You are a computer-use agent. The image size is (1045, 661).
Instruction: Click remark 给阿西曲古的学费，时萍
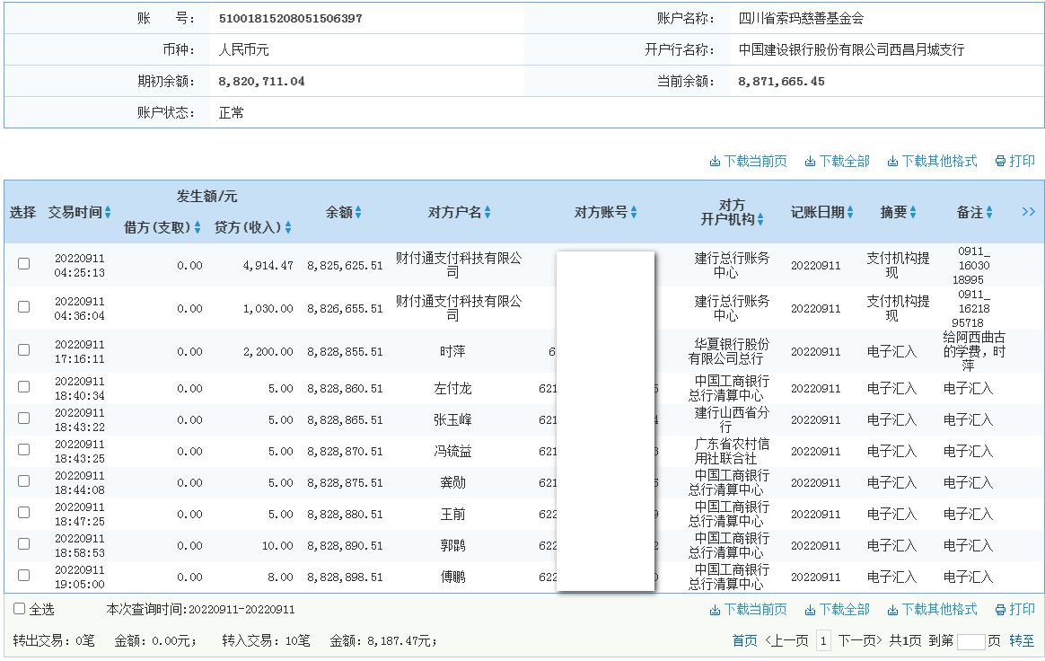pyautogui.click(x=974, y=351)
